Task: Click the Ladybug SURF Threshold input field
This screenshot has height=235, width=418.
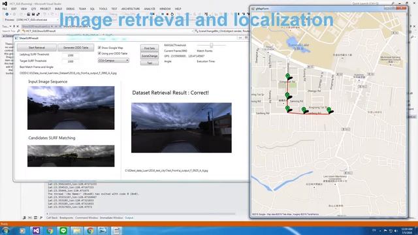Action: point(71,55)
